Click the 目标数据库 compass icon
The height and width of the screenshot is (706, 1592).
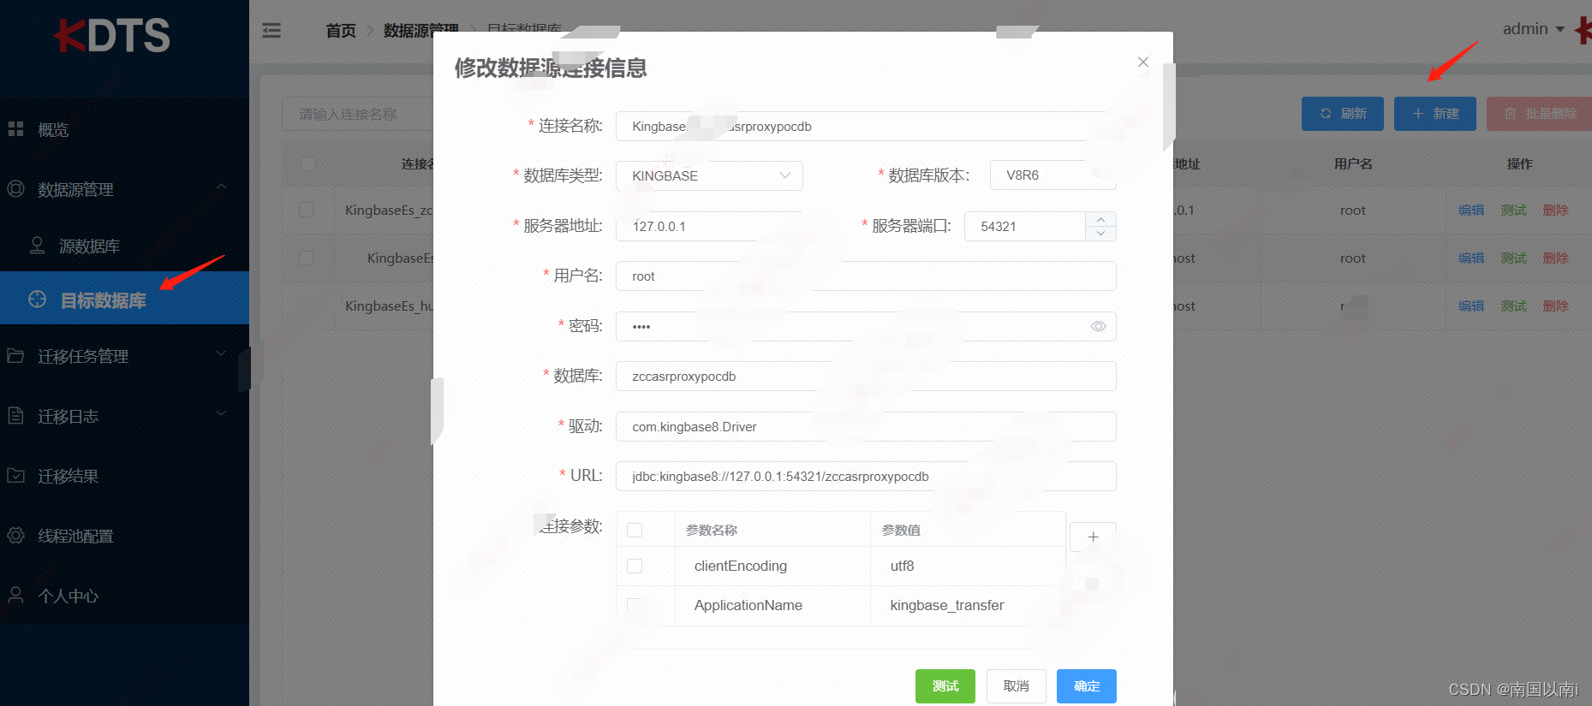coord(37,299)
